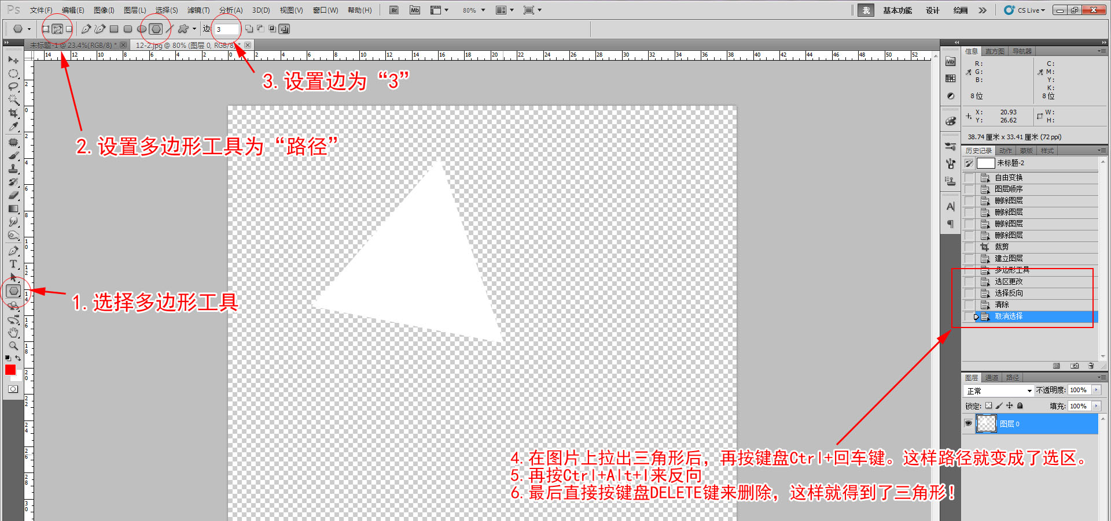Select the Magic Wand tool
This screenshot has width=1111, height=521.
tap(13, 100)
